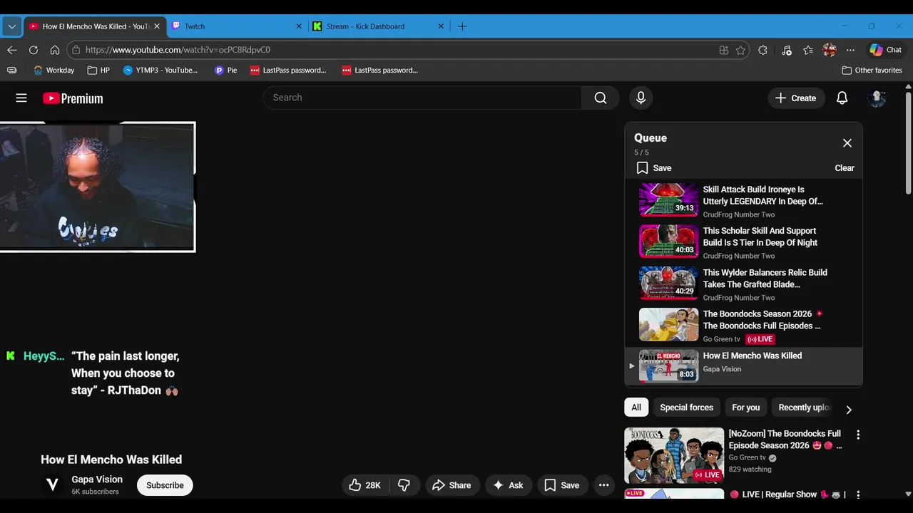Play This Scholar Skill And Support queue video
This screenshot has height=513, width=913.
point(743,242)
